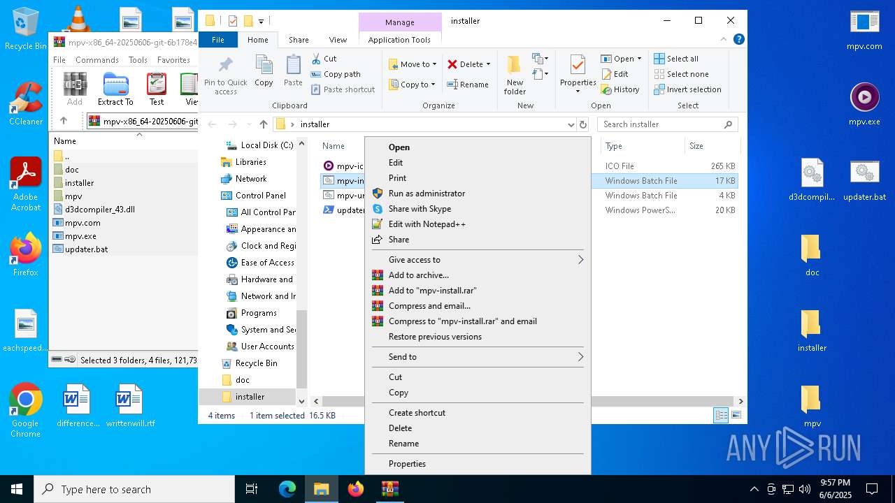Image resolution: width=895 pixels, height=503 pixels.
Task: Select Control Panel in navigation pane
Action: (x=260, y=196)
